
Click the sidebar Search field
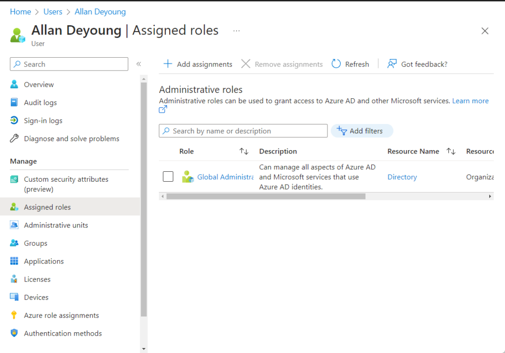pos(69,64)
